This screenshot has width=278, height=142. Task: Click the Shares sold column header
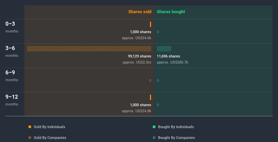pos(140,12)
